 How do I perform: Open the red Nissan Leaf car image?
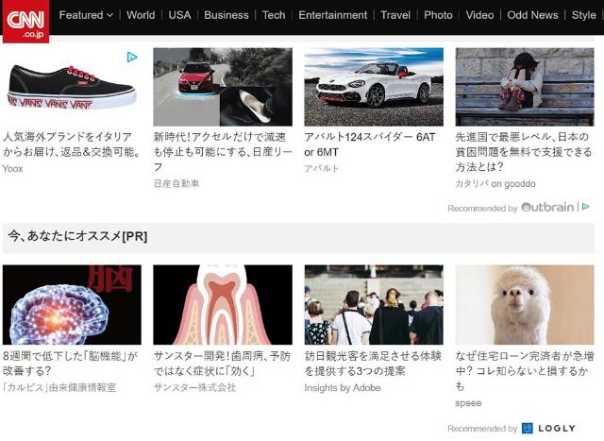(223, 87)
